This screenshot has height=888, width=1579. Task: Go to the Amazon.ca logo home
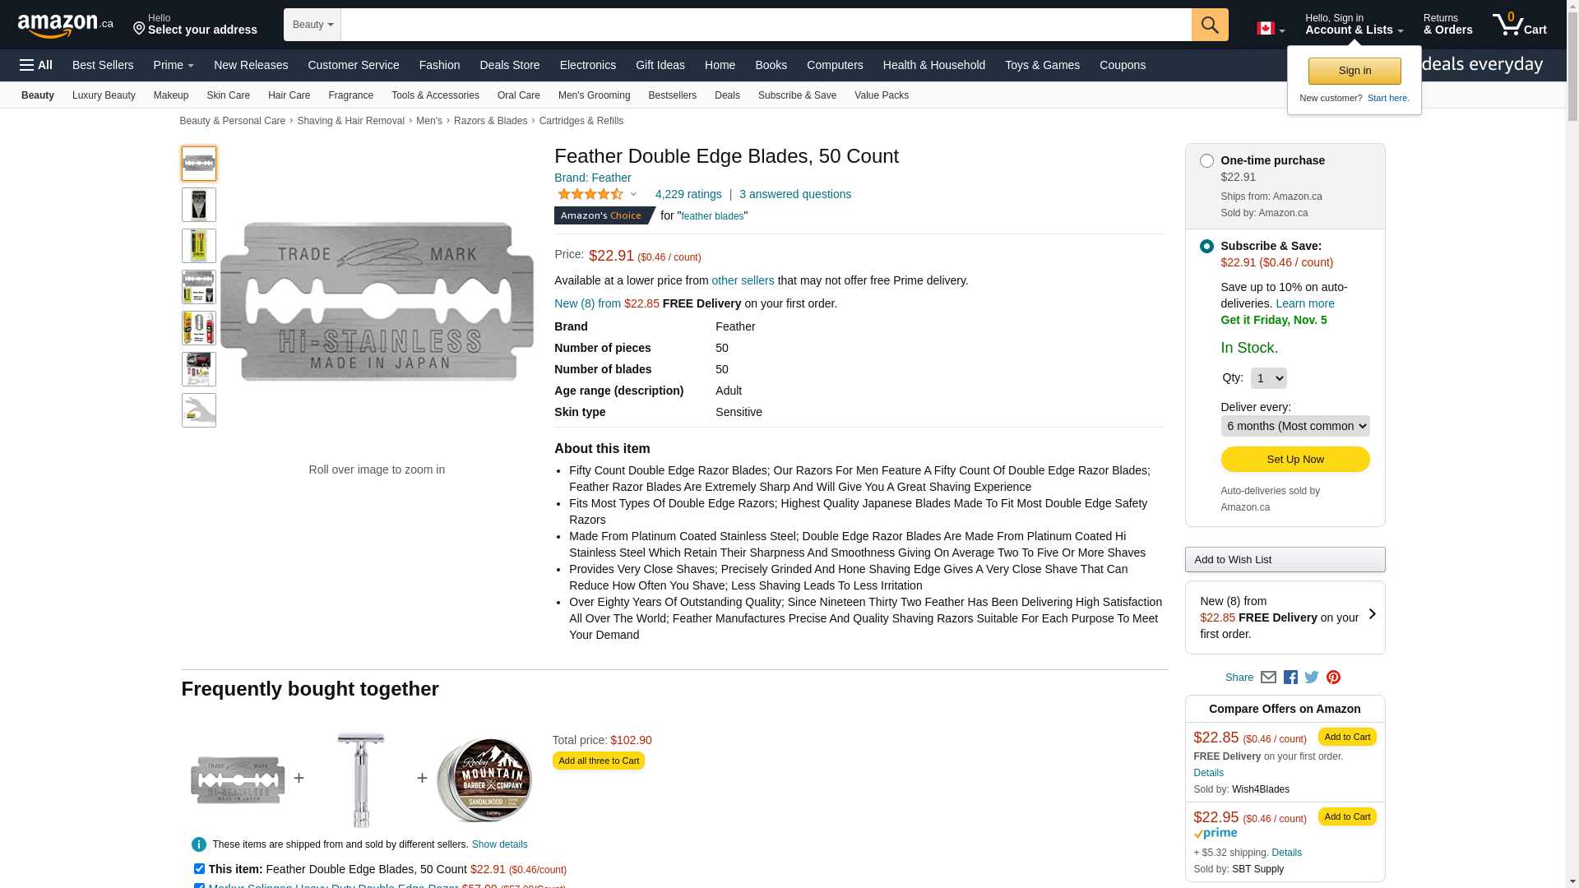pos(66,25)
